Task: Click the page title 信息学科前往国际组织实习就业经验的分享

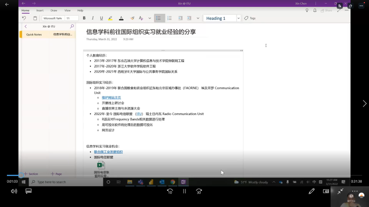Action: pos(141,32)
